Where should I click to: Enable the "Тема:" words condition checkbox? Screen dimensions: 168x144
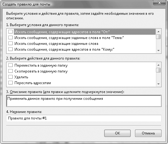pos(10,37)
